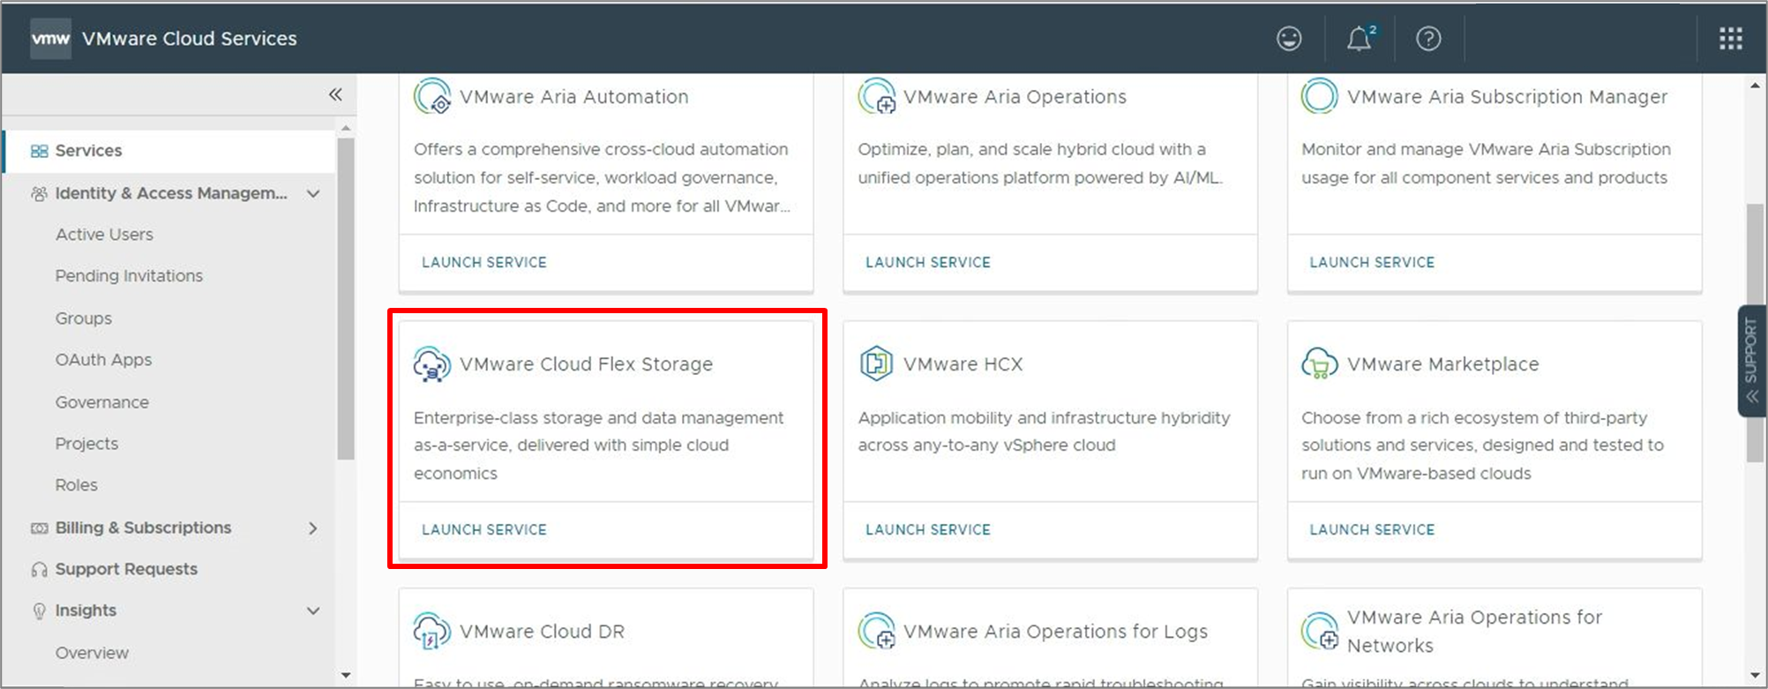Launch VMware Aria Subscription Manager service
This screenshot has width=1768, height=689.
click(x=1372, y=262)
